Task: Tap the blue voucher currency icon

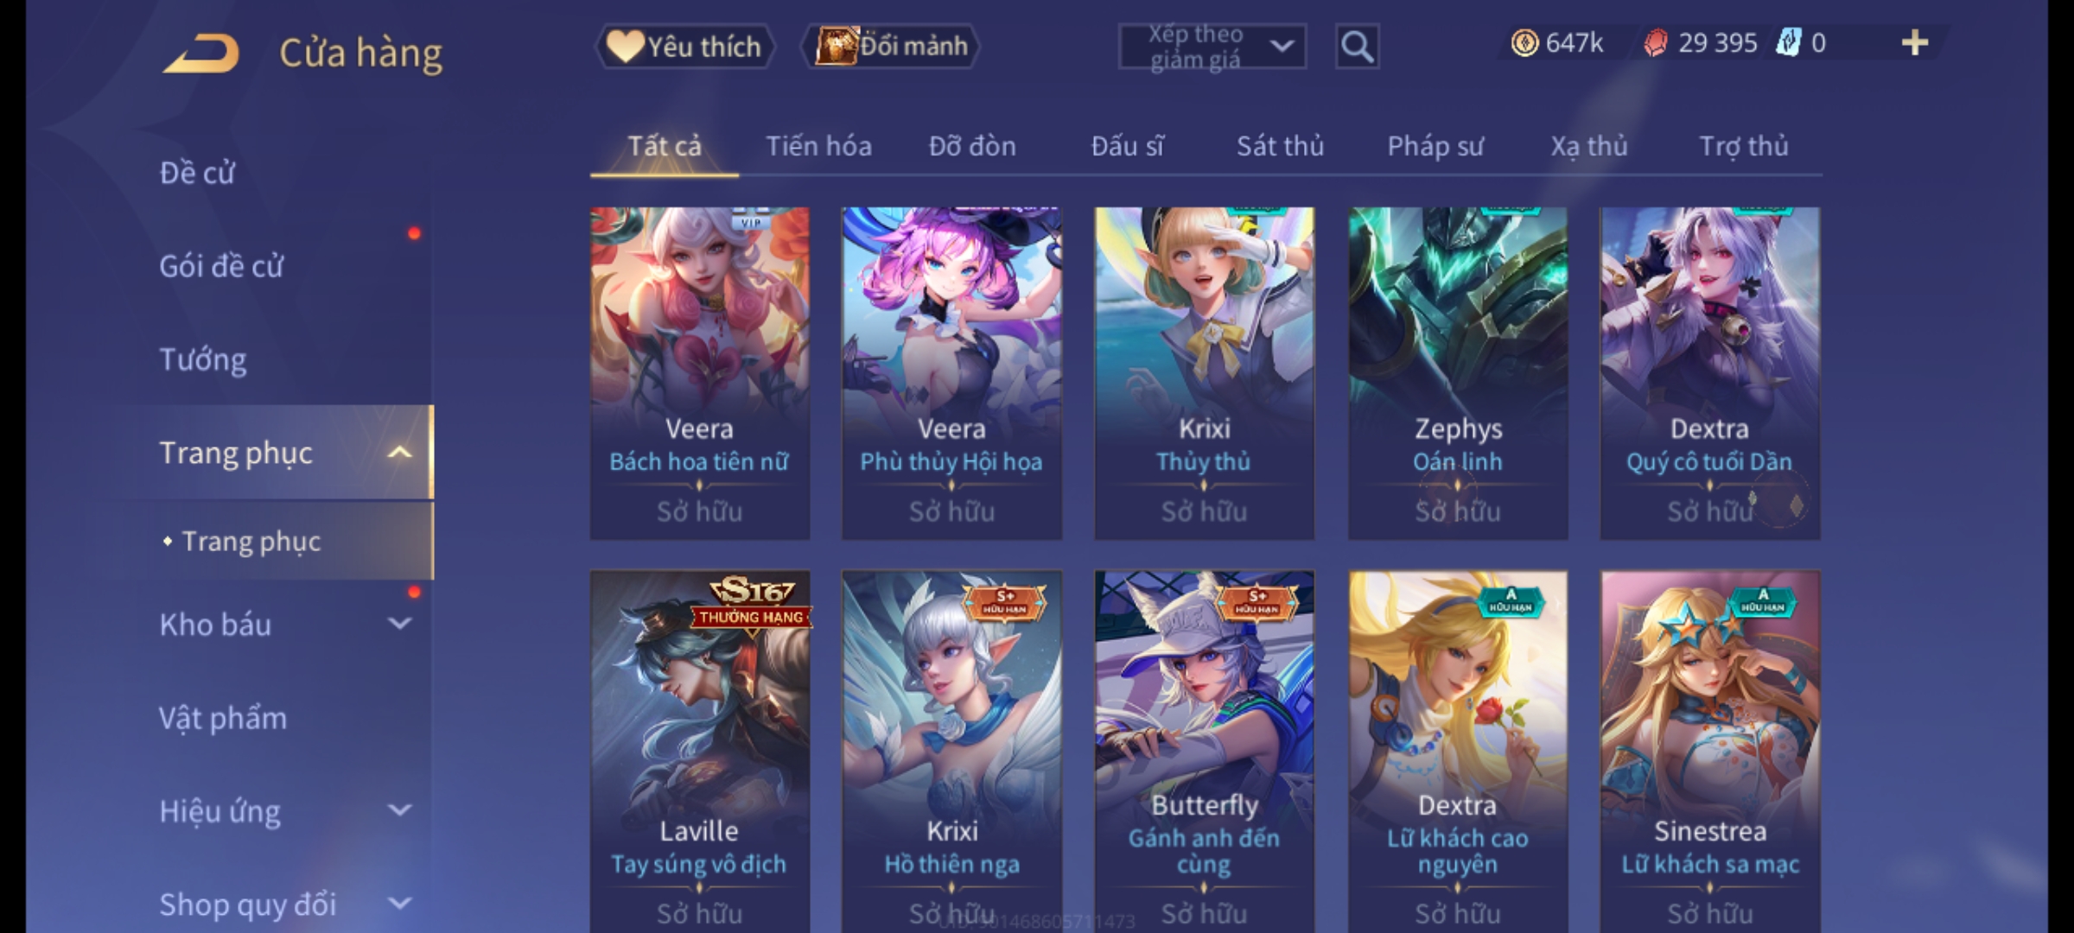Action: pos(1788,42)
